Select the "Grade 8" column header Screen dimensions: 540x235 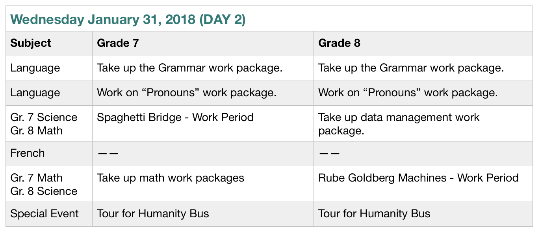[x=339, y=43]
